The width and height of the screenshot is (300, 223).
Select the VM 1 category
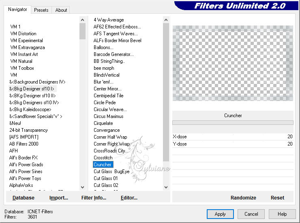tap(15, 27)
